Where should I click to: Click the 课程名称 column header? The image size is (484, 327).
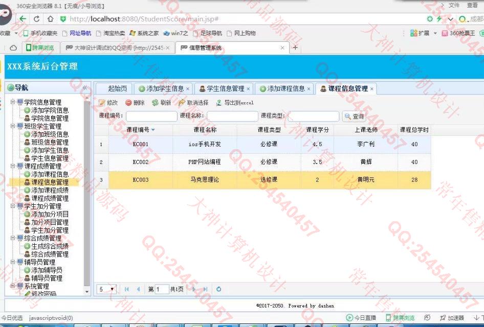(205, 130)
